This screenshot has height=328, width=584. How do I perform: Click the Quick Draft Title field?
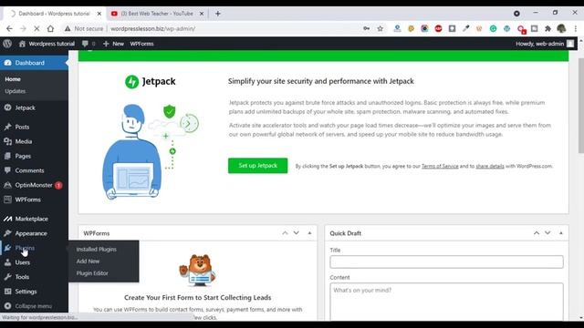tap(446, 261)
